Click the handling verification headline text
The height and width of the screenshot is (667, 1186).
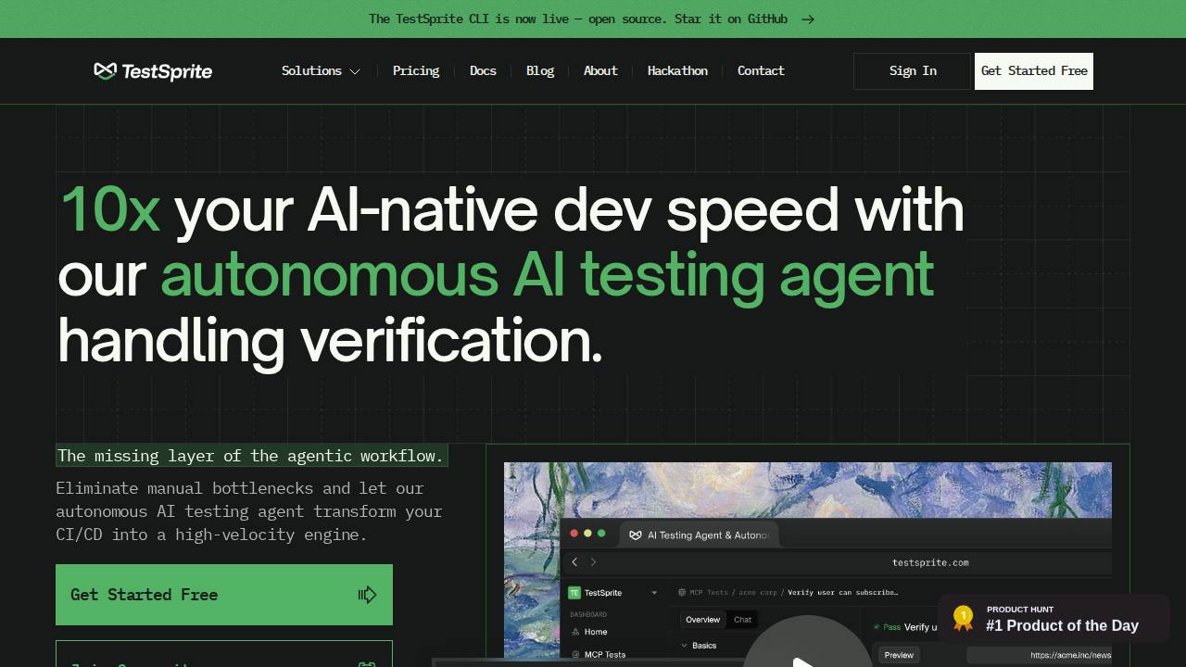(330, 340)
